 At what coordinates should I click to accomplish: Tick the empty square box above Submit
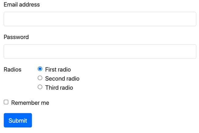[6, 102]
